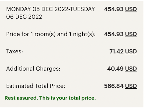Click 454.93 amount in room price row
Screen dimensions: 146x108
(114, 34)
